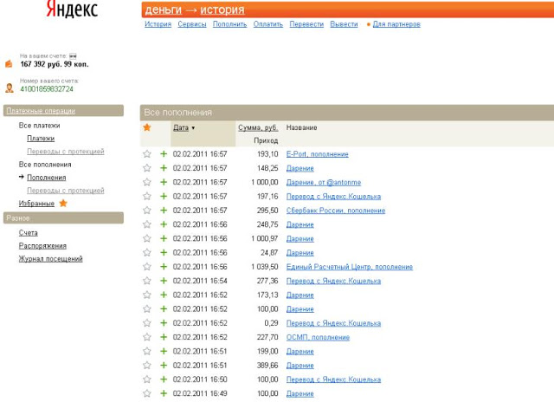Star the Перевод 0,29 row
The width and height of the screenshot is (554, 402).
coord(147,323)
